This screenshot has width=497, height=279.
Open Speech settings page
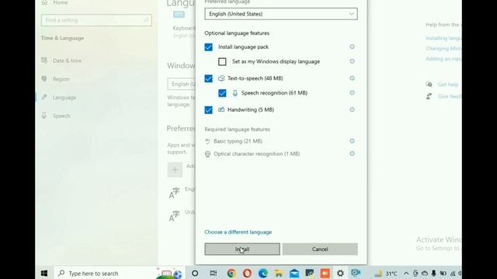61,115
